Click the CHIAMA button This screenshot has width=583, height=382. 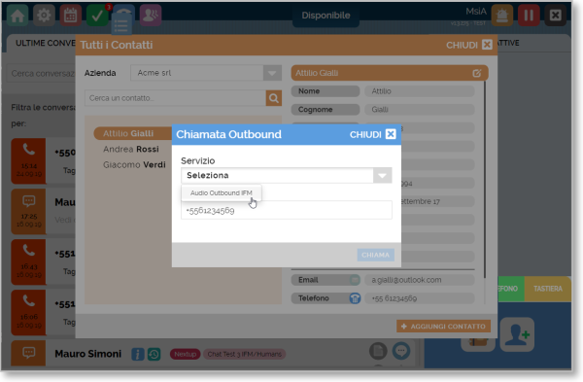point(375,256)
